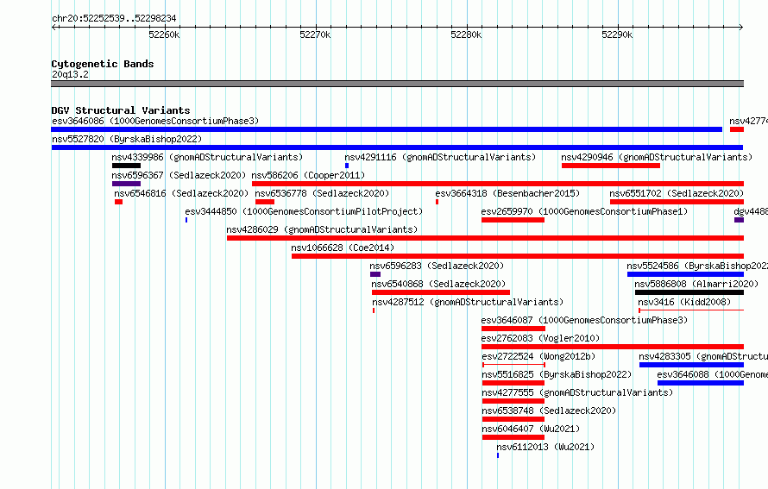This screenshot has height=489, width=768.
Task: Click the esv2659970 Phase1 variant label
Action: pos(584,211)
